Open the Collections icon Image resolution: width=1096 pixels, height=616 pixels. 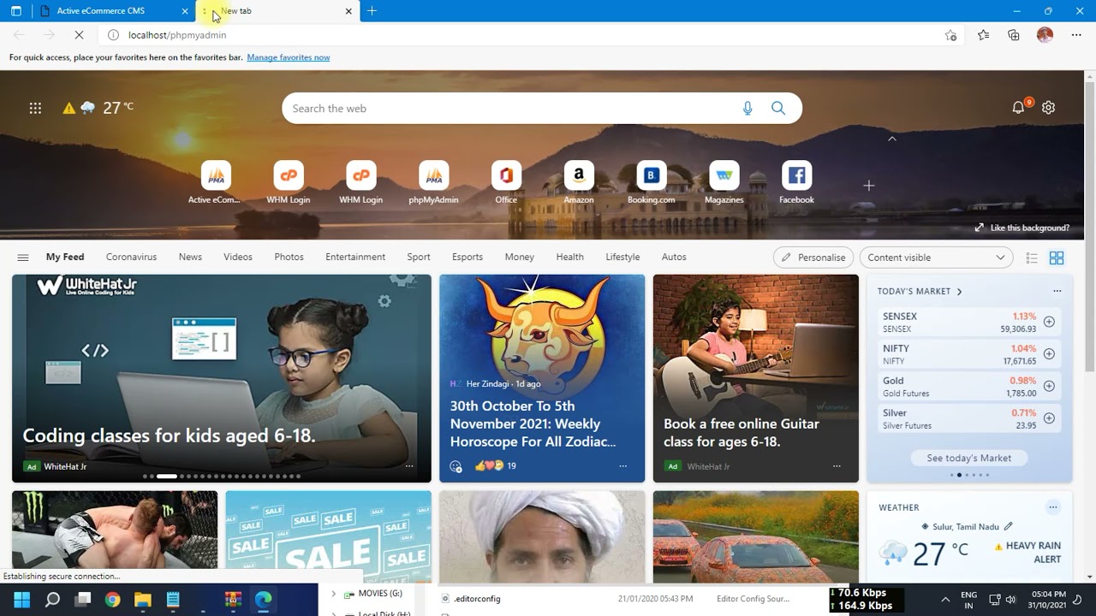point(1014,35)
